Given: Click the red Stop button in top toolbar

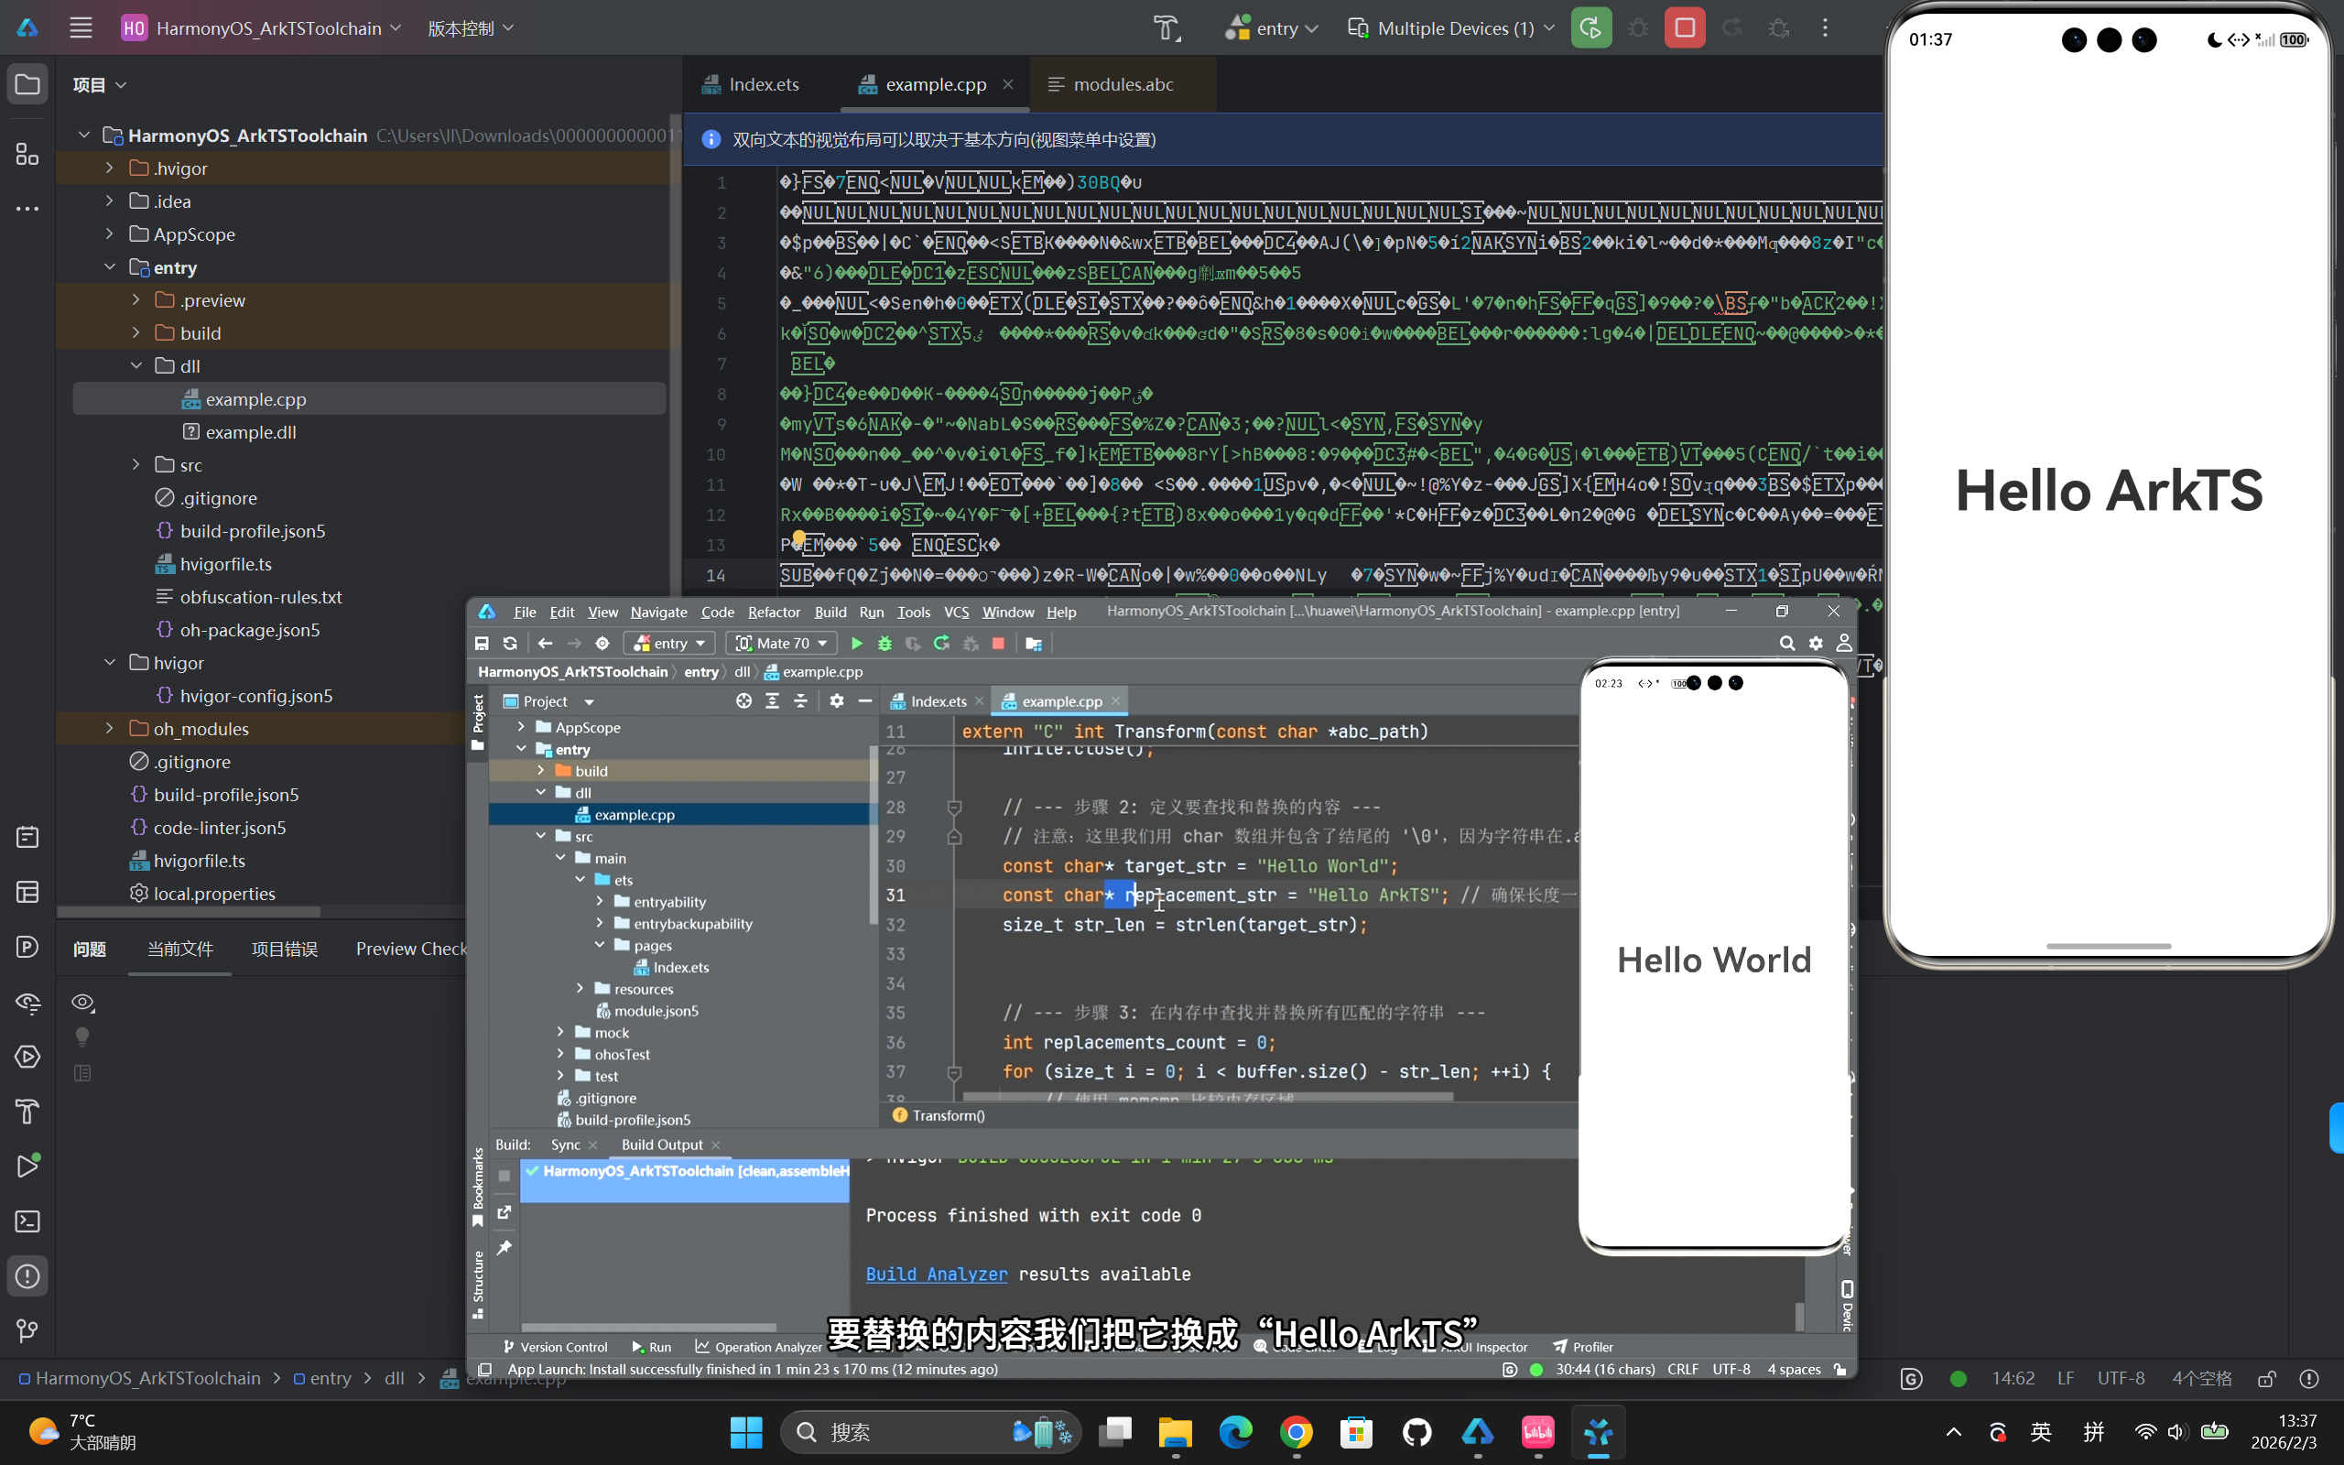Looking at the screenshot, I should click(1685, 28).
